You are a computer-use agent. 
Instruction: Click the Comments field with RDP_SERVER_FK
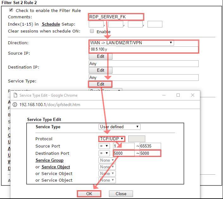[116, 17]
